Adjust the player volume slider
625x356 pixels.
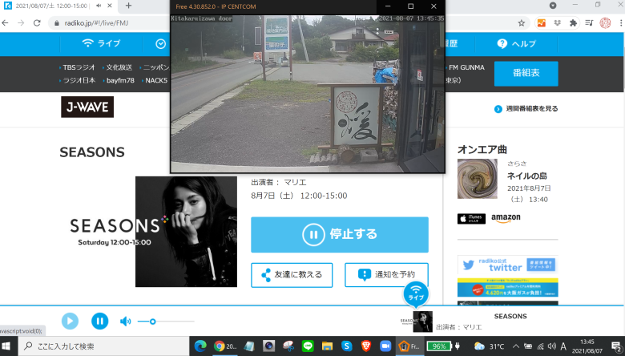(x=153, y=322)
